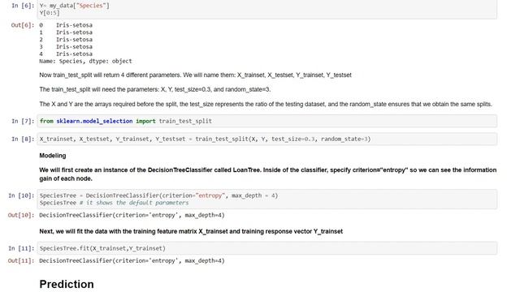Click the Out[6] output label
Viewport: 520px width, 292px height.
[x=23, y=25]
